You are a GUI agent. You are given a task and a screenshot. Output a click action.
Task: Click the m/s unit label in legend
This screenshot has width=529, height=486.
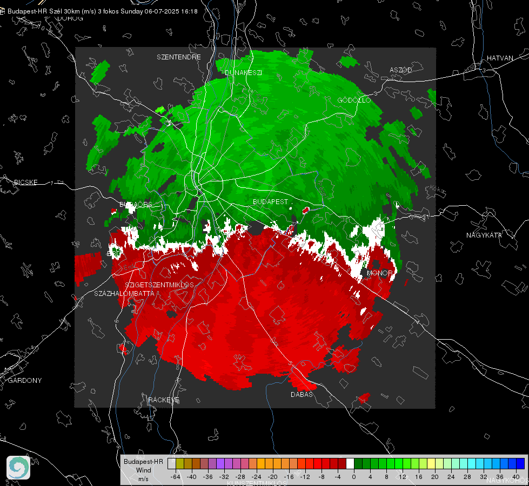pos(143,478)
